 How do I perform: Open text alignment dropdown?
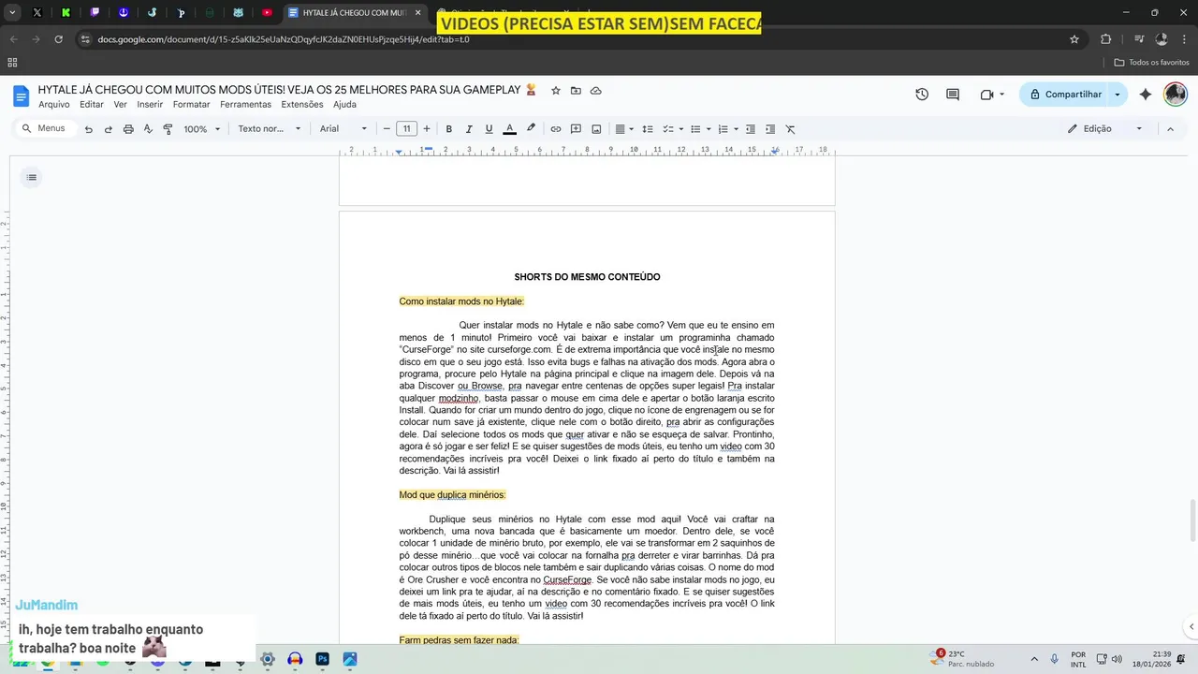click(x=624, y=129)
